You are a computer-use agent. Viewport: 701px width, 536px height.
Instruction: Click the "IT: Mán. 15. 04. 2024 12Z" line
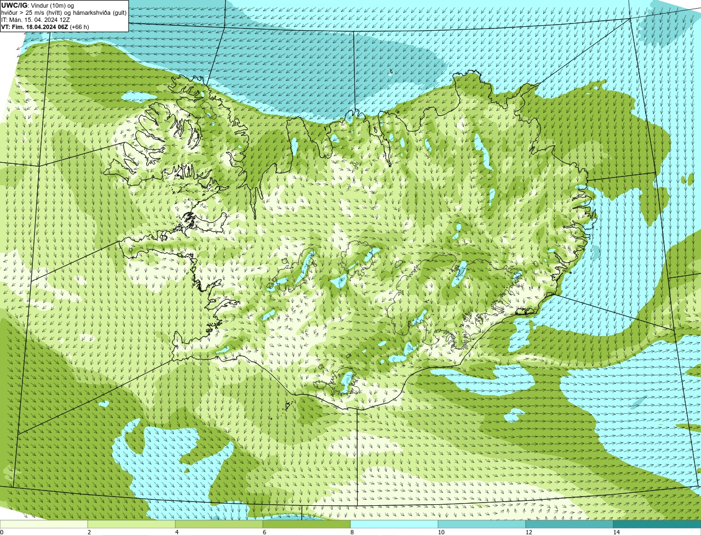(x=35, y=19)
